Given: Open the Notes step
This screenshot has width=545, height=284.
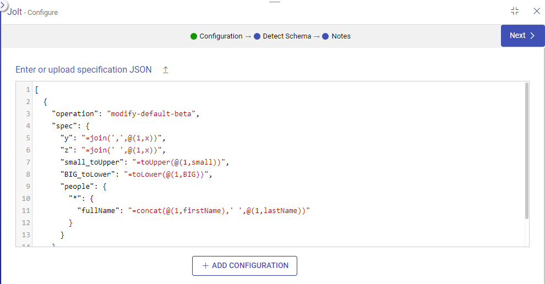Looking at the screenshot, I should point(341,36).
